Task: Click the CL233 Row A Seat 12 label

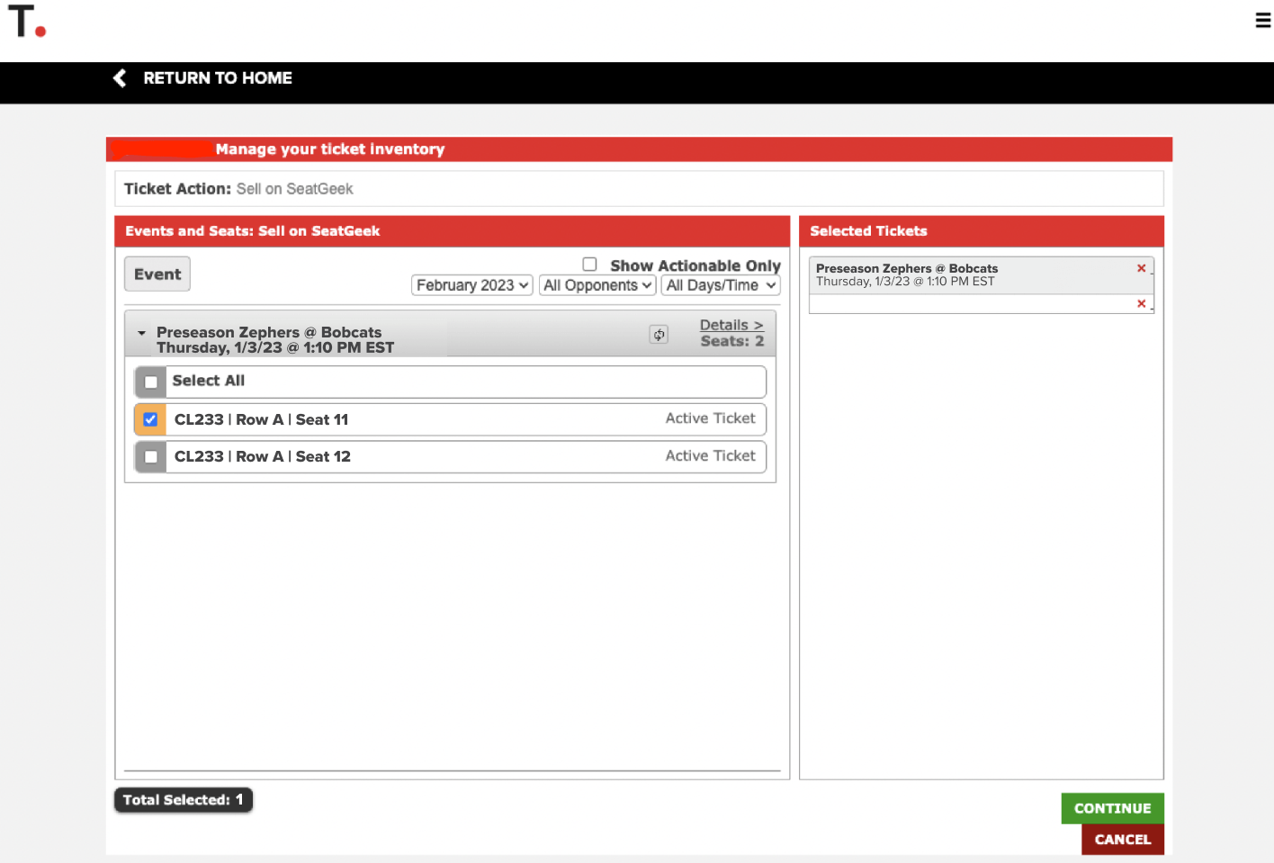Action: tap(263, 457)
